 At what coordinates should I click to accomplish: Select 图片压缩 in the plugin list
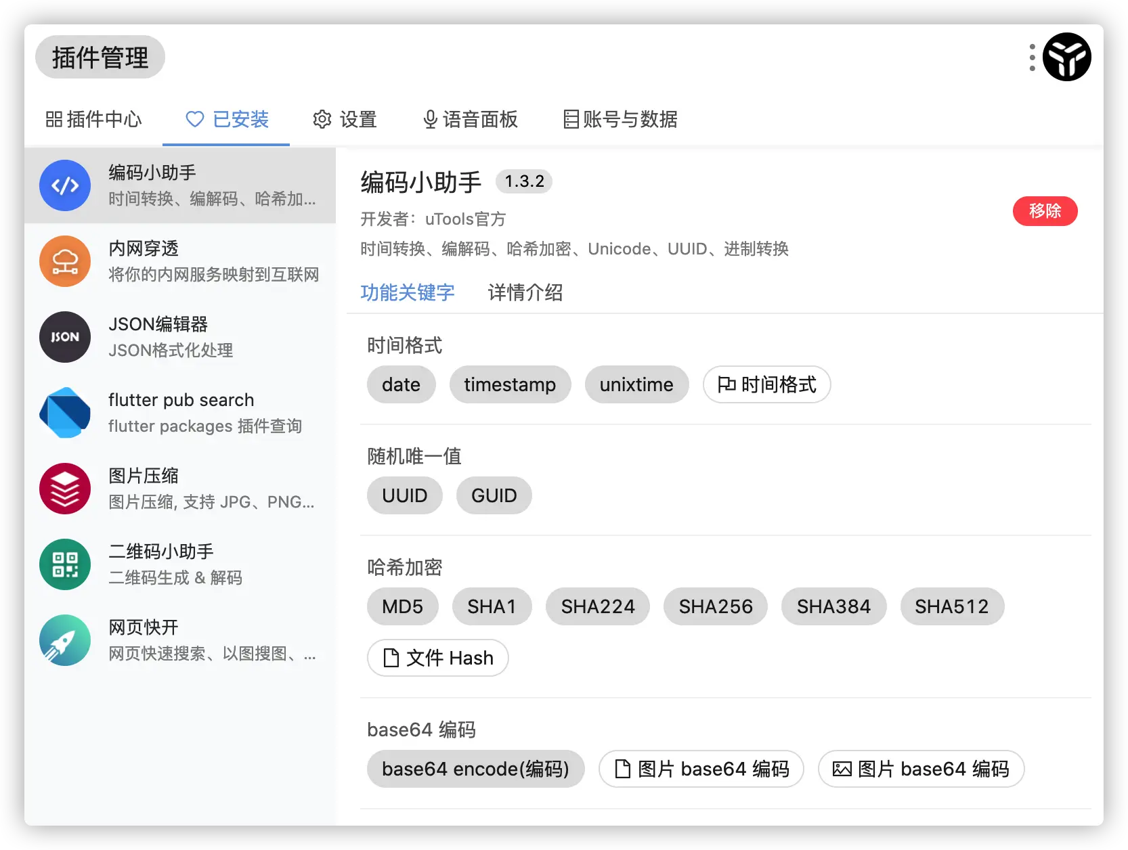(x=180, y=489)
